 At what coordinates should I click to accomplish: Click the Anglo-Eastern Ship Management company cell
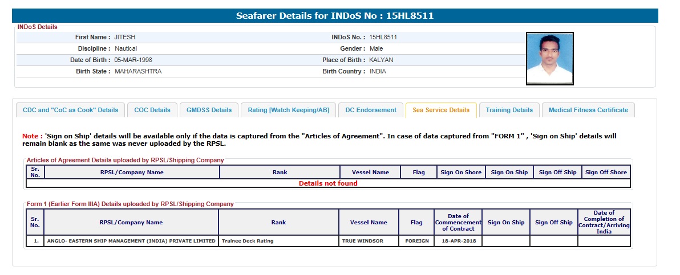point(131,241)
